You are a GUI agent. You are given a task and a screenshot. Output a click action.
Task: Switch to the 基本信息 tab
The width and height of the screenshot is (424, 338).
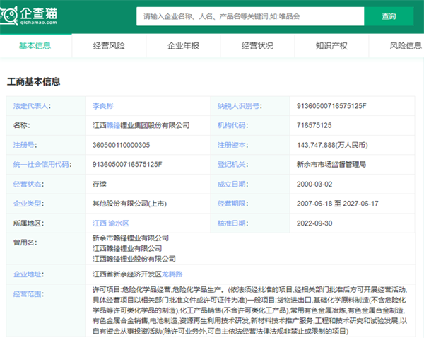coord(35,46)
